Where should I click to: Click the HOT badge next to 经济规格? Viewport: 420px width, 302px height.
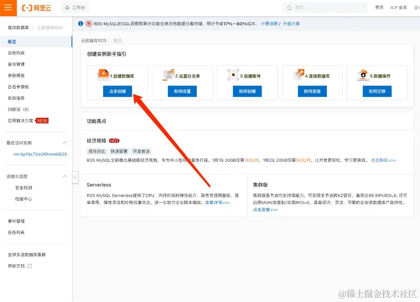pyautogui.click(x=114, y=141)
